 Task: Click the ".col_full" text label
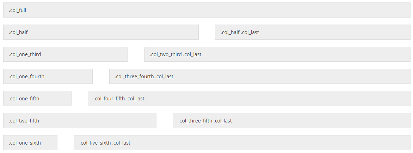click(x=18, y=10)
